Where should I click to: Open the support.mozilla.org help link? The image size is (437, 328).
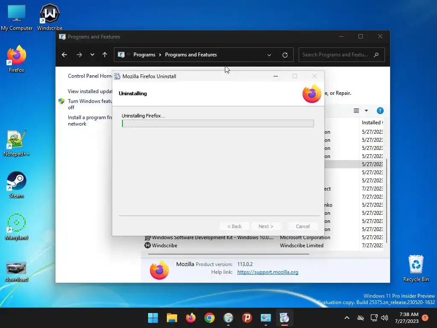(x=268, y=272)
